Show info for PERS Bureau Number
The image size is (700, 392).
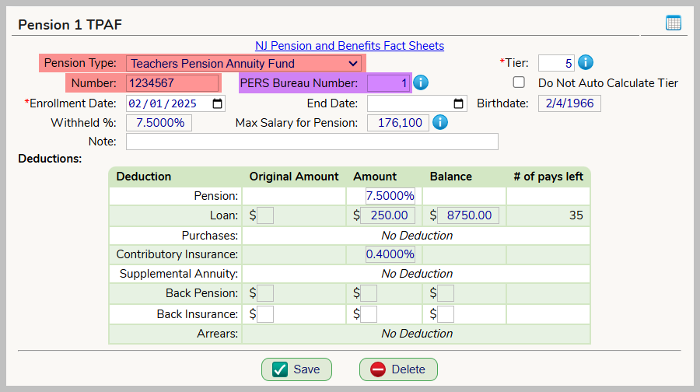click(421, 82)
